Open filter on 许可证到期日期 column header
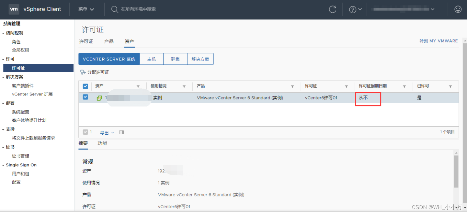This screenshot has width=467, height=213. click(404, 86)
